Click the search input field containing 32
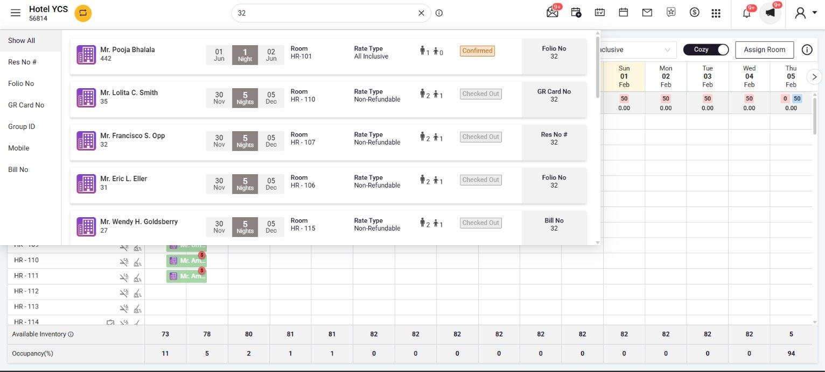Viewport: 825px width, 372px height. click(x=326, y=13)
